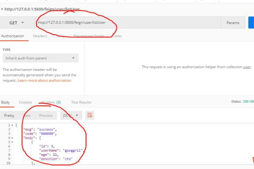Open the JSON format dropdown
Image resolution: width=254 pixels, height=169 pixels.
pos(71,116)
